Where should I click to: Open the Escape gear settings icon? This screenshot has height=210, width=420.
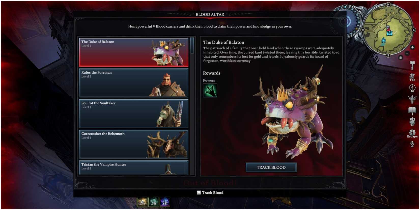point(412,133)
